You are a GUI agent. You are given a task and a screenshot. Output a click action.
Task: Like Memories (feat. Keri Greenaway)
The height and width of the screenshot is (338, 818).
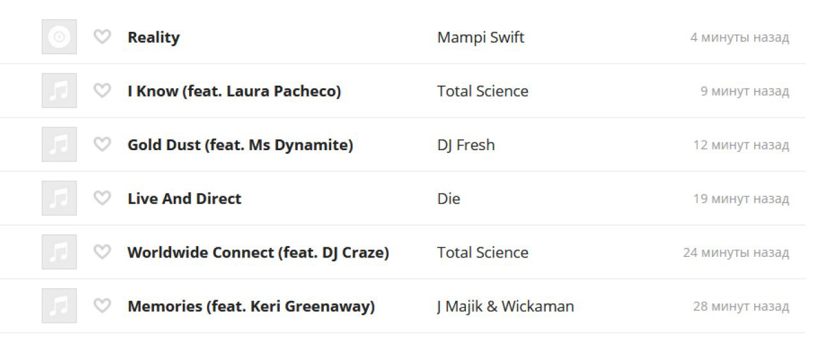coord(102,305)
